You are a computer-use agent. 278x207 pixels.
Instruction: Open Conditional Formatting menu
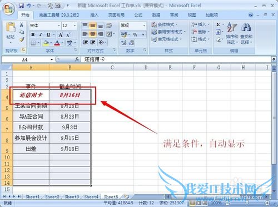point(165,24)
